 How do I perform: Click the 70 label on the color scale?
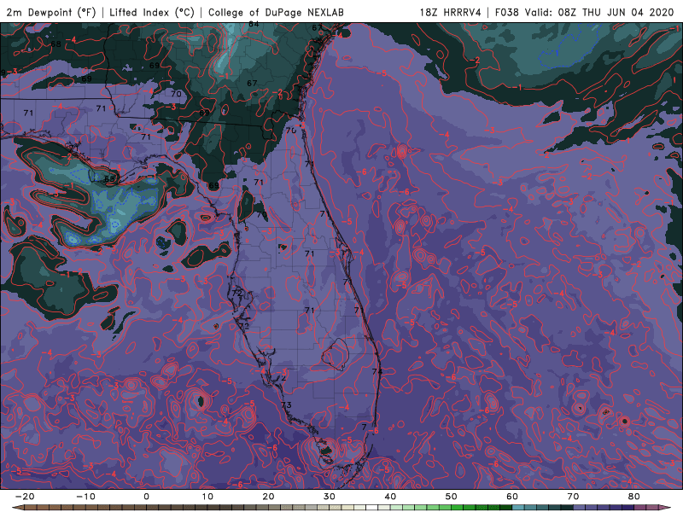[x=573, y=497]
